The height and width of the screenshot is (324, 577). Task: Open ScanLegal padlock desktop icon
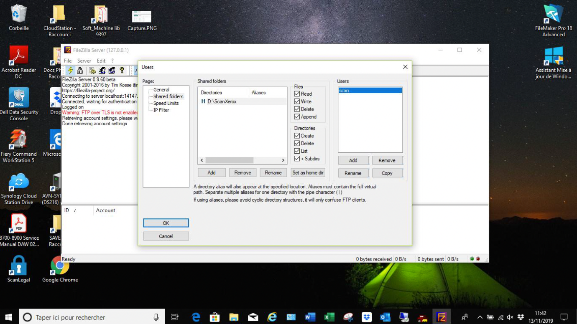click(19, 269)
